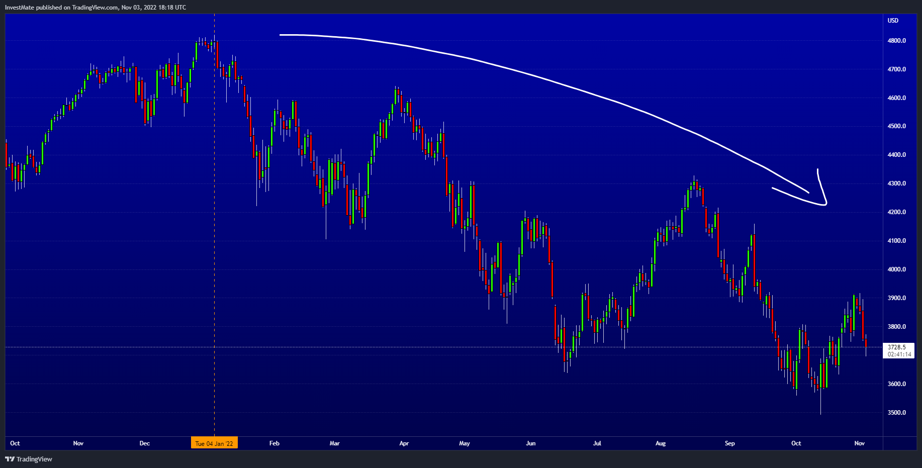Click the 3600.0 price axis label
The height and width of the screenshot is (468, 922).
tap(897, 384)
